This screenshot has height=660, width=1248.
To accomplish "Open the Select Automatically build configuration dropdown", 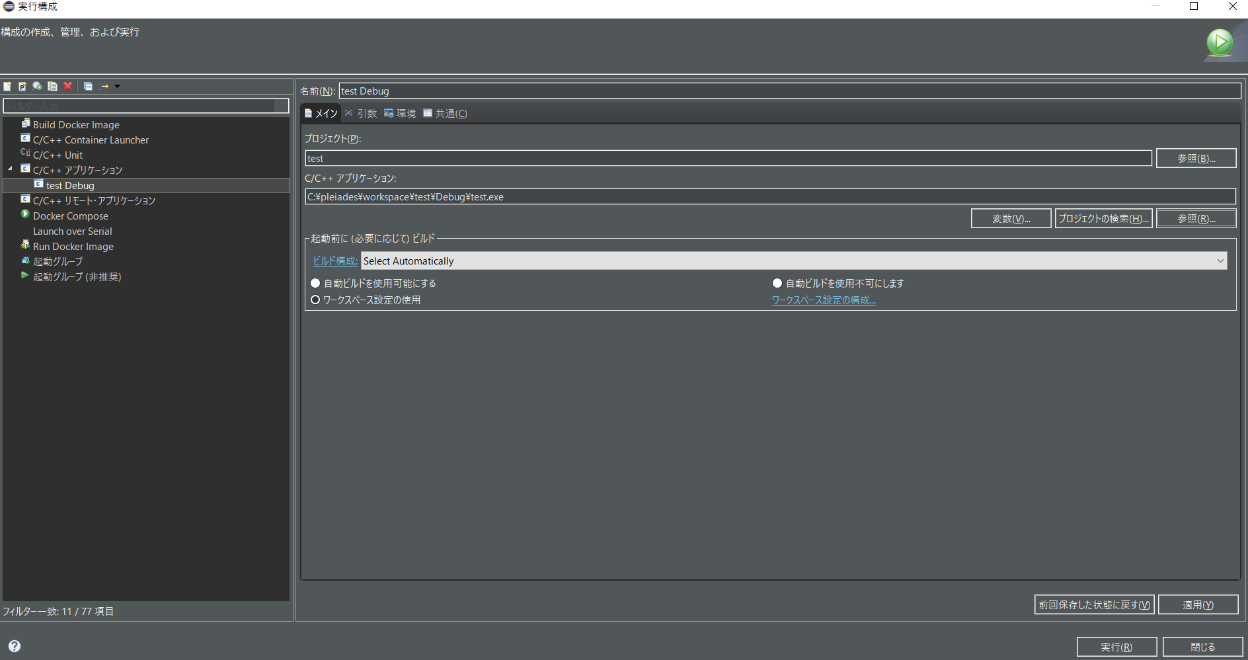I will pyautogui.click(x=1220, y=261).
